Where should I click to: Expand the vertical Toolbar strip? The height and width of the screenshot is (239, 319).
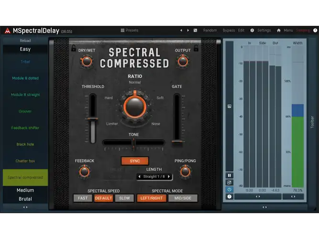pyautogui.click(x=312, y=122)
